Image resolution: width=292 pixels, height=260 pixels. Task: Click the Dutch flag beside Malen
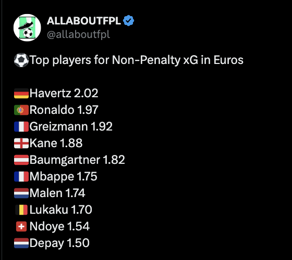click(x=21, y=193)
